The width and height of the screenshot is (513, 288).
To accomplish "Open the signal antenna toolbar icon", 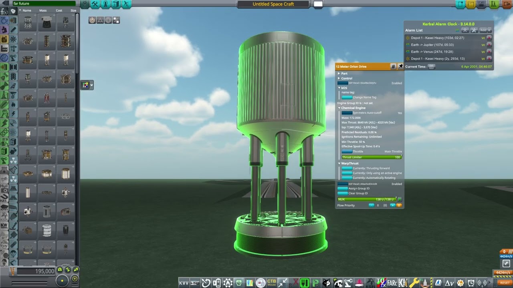I will click(482, 283).
